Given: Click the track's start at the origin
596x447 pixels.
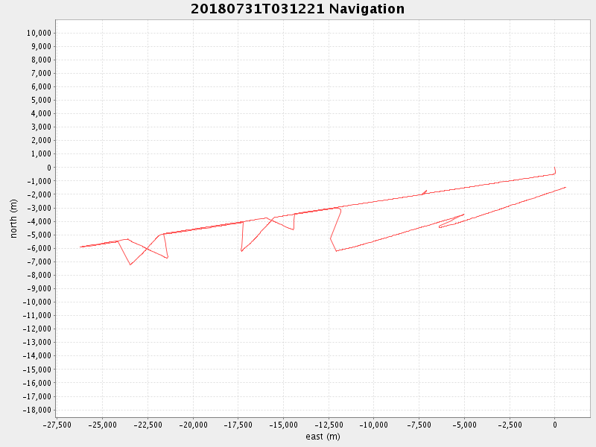Looking at the screenshot, I should 554,168.
